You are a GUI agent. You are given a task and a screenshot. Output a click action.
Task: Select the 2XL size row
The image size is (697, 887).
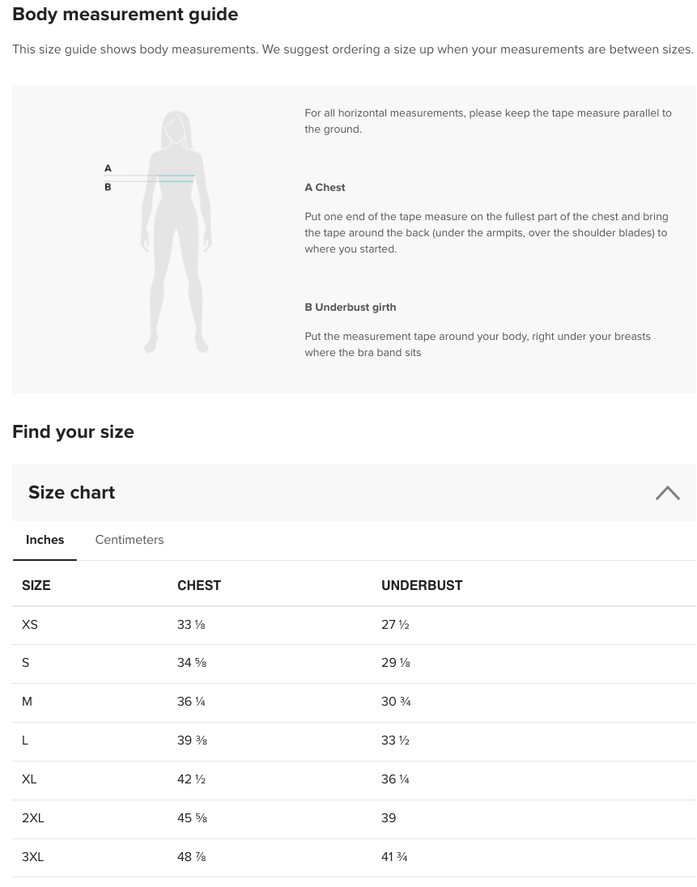(33, 818)
